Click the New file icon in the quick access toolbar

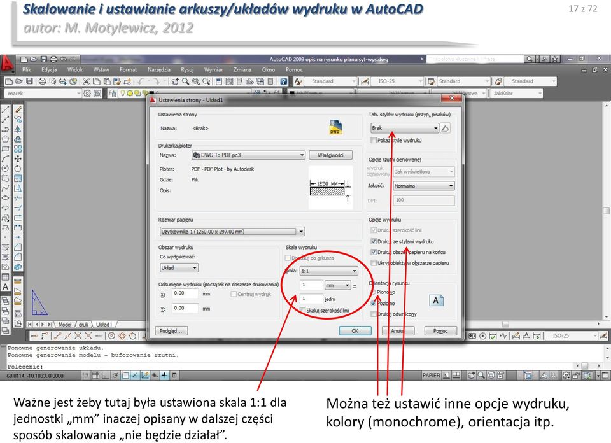(x=24, y=59)
